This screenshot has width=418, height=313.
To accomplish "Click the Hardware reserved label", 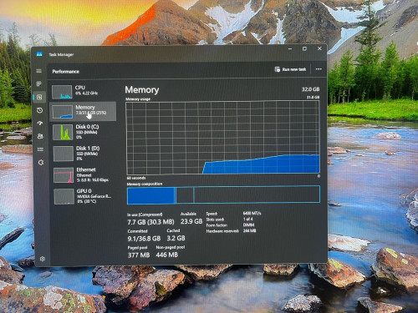I will point(222,231).
